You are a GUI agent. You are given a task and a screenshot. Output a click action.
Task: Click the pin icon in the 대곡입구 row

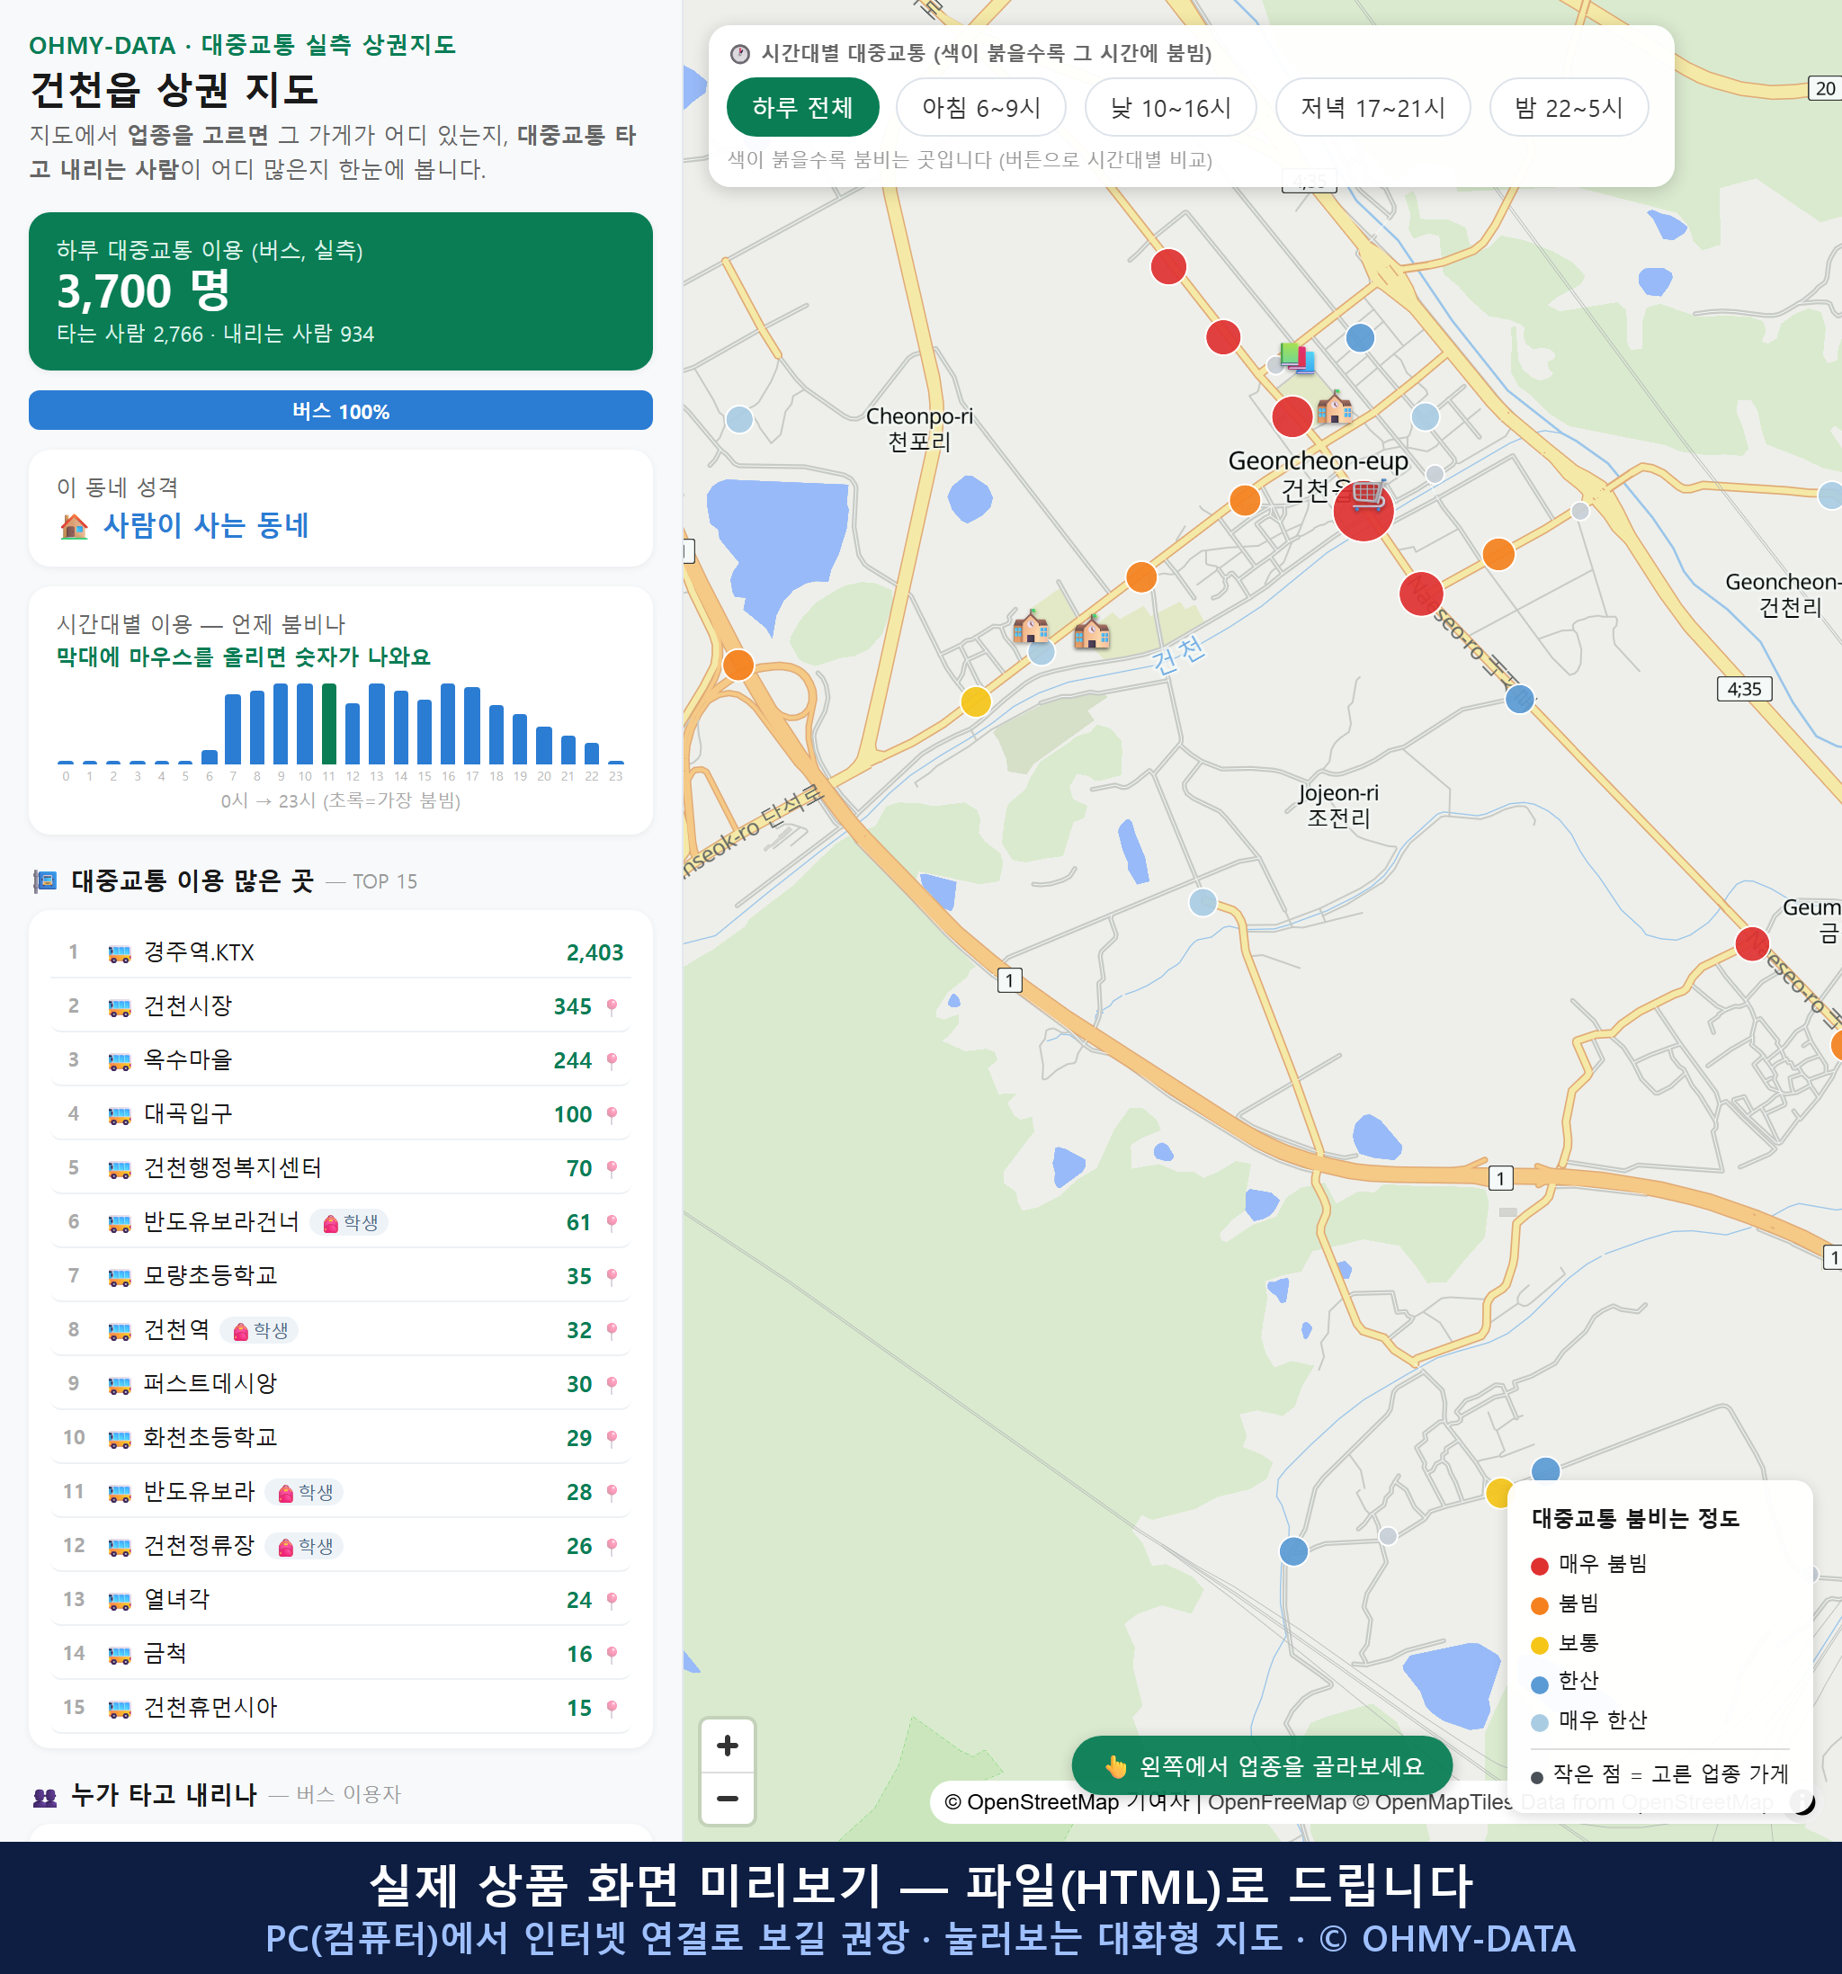pos(612,1115)
